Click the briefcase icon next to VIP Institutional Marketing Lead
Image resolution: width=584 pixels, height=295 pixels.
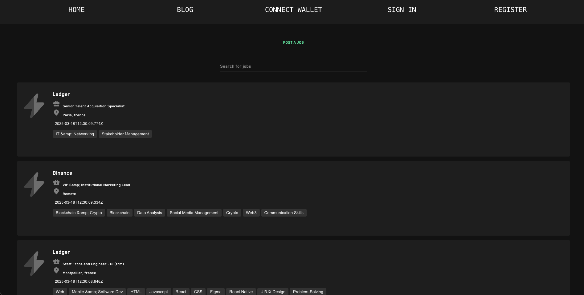[56, 183]
